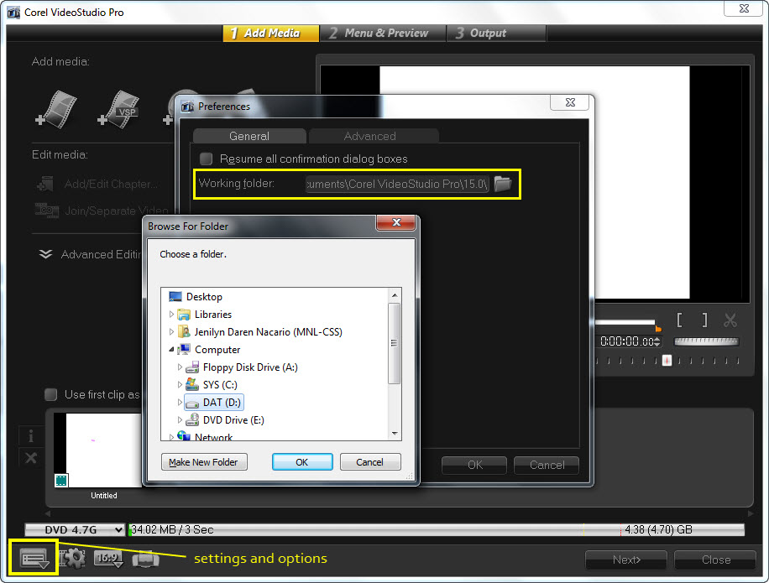The image size is (769, 583).
Task: Click the Join/Separate Video icon
Action: pos(46,211)
